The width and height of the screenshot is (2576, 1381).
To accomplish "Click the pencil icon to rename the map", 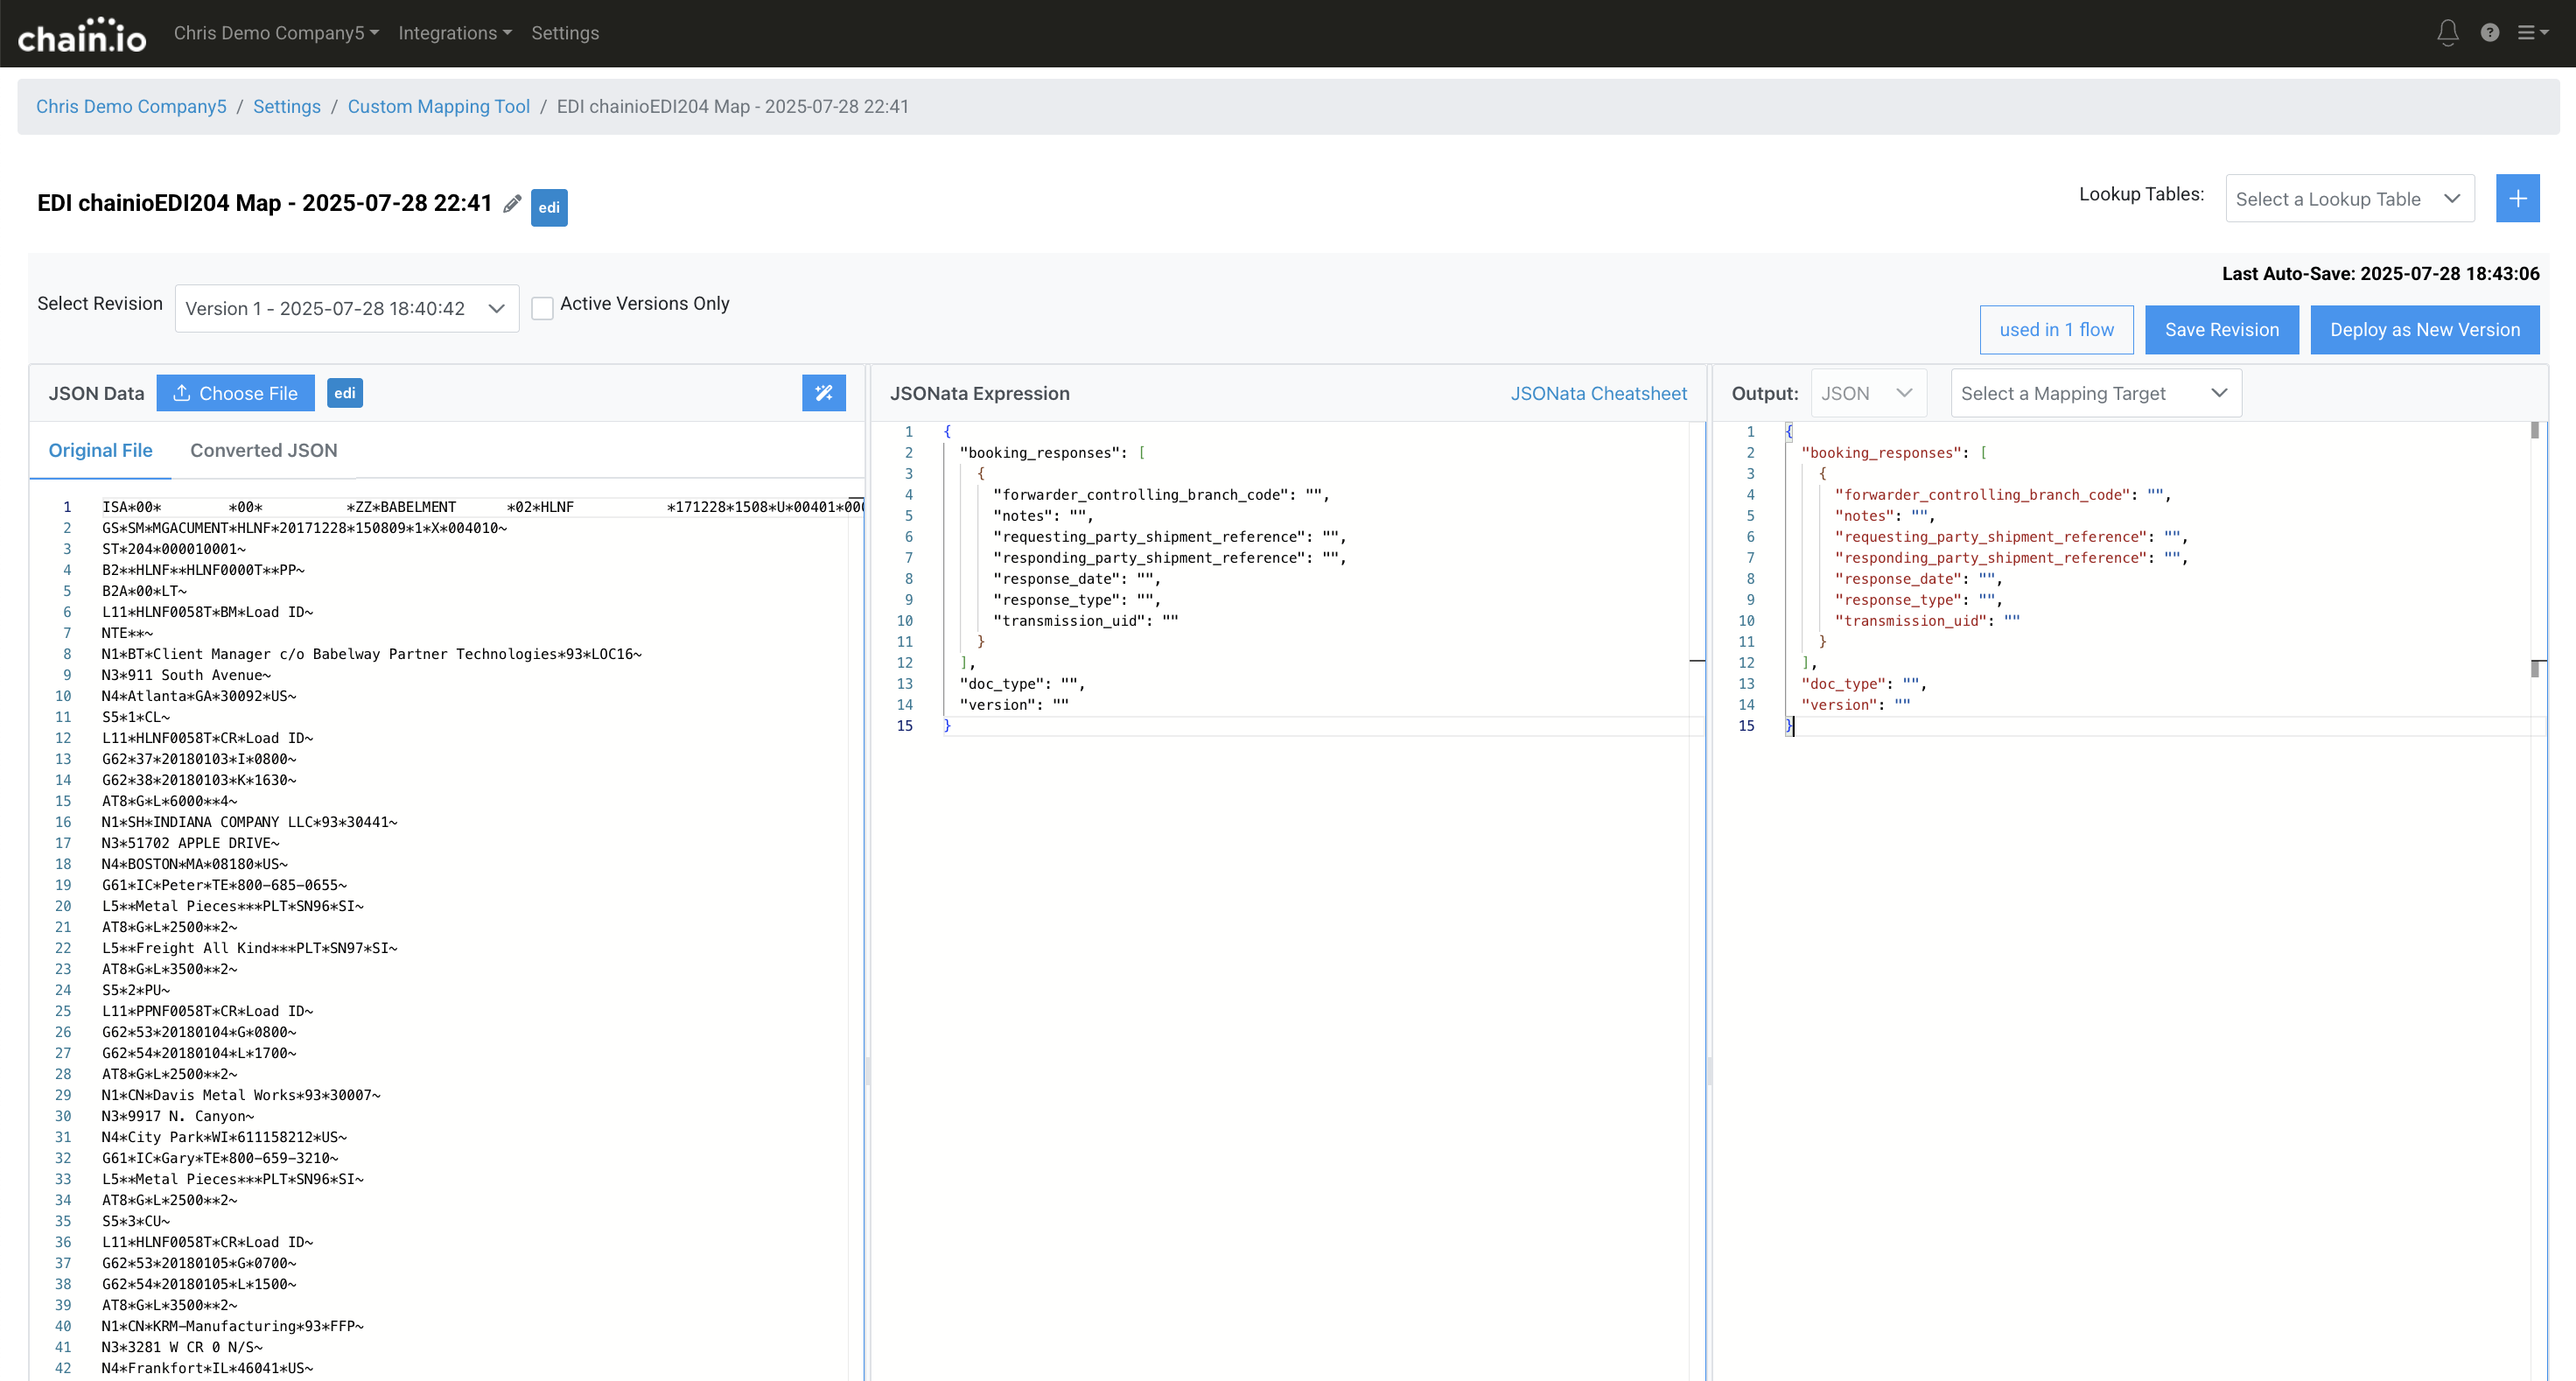I will pos(512,204).
